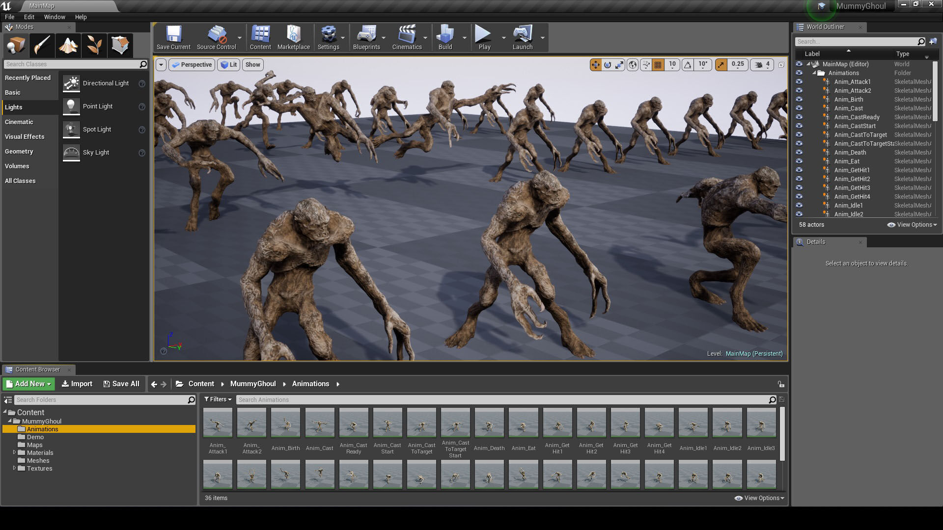Open the Help menu

click(x=81, y=17)
